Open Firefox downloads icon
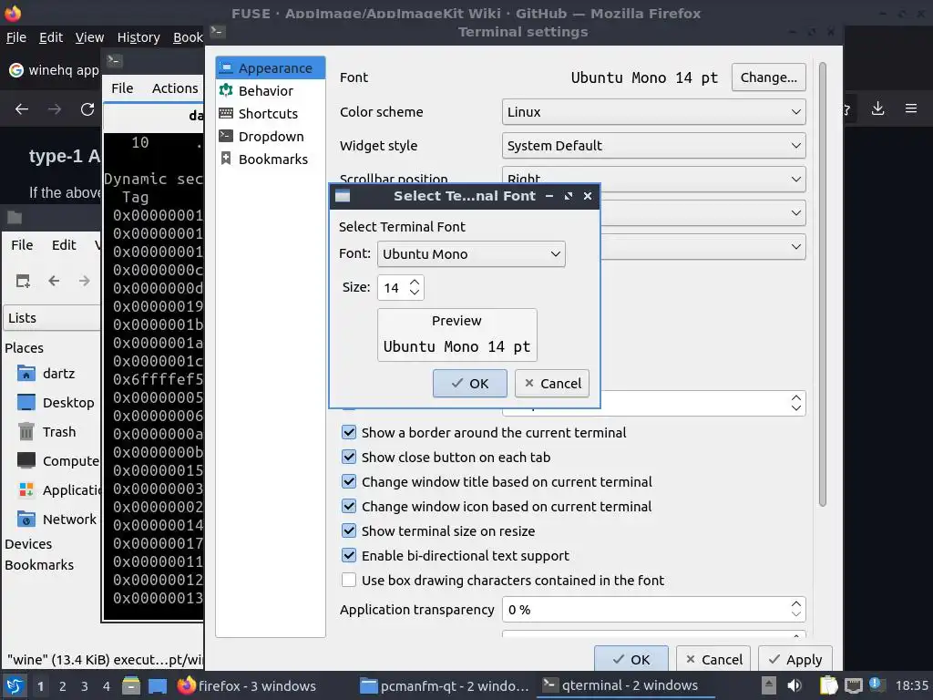 click(x=877, y=108)
